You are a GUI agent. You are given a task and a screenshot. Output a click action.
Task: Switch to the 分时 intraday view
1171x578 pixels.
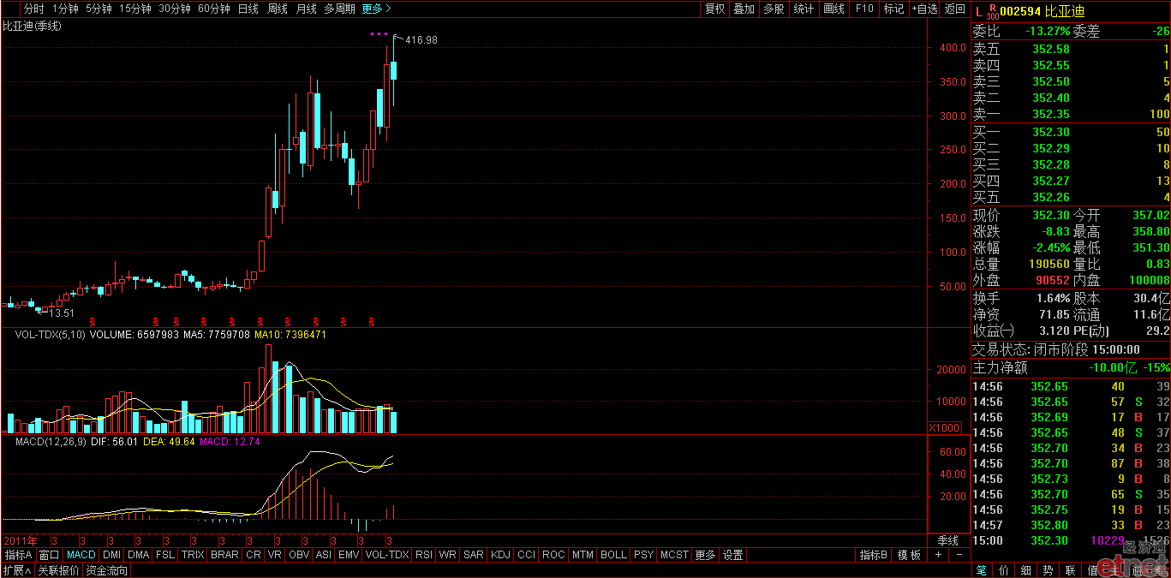pos(33,9)
